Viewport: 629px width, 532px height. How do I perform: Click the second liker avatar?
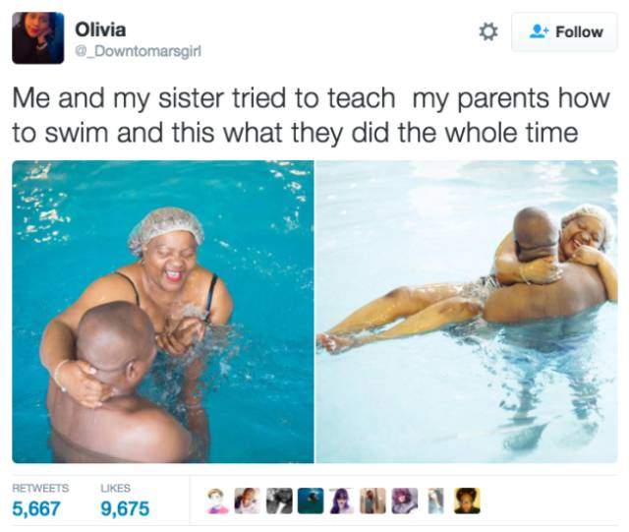pyautogui.click(x=247, y=501)
